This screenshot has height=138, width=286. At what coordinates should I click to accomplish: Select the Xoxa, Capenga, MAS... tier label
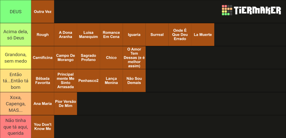16,104
